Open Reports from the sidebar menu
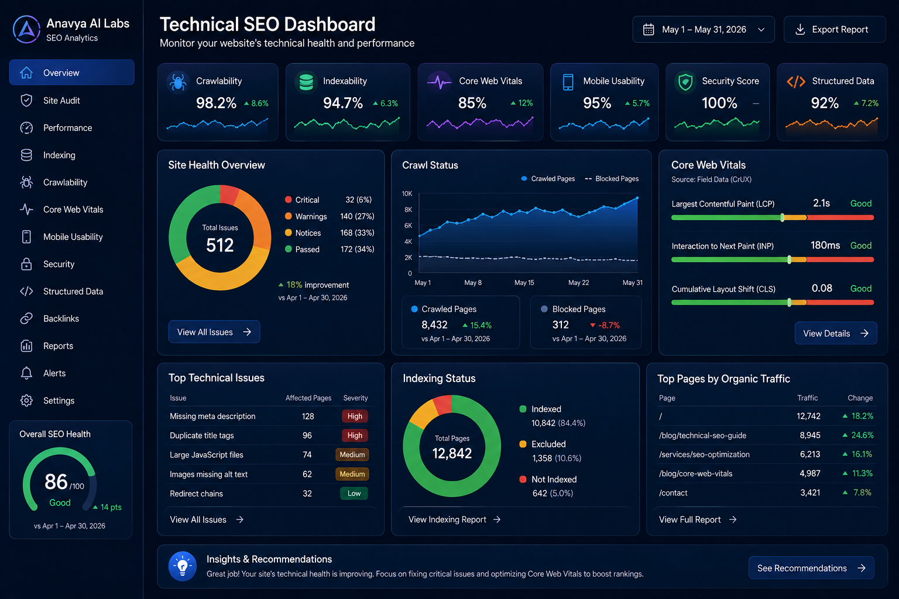The width and height of the screenshot is (899, 599). [71, 346]
